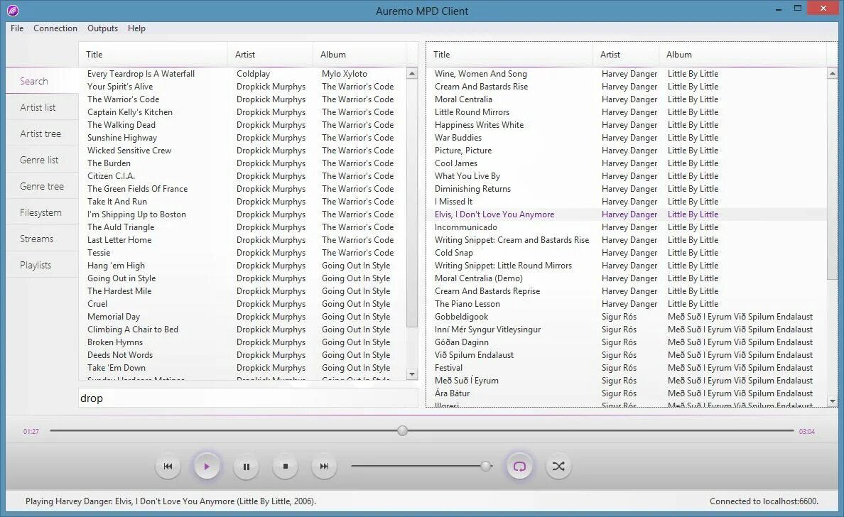Click the 'Mylo Xyloto' album cell
Screen dimensions: 844x517
(345, 74)
